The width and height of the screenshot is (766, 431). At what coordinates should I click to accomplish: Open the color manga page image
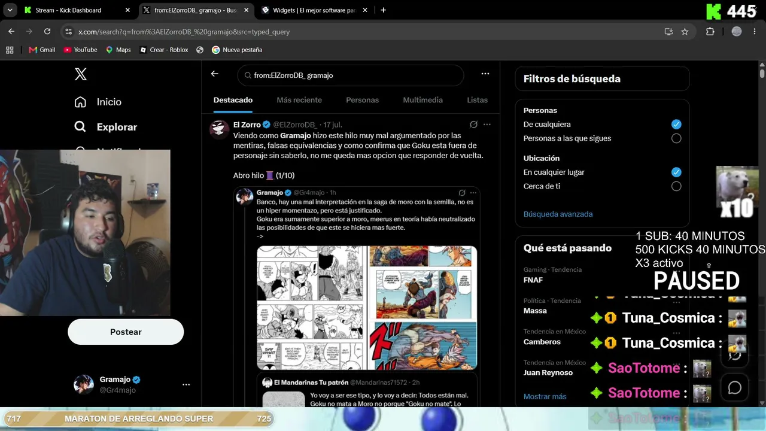click(424, 308)
